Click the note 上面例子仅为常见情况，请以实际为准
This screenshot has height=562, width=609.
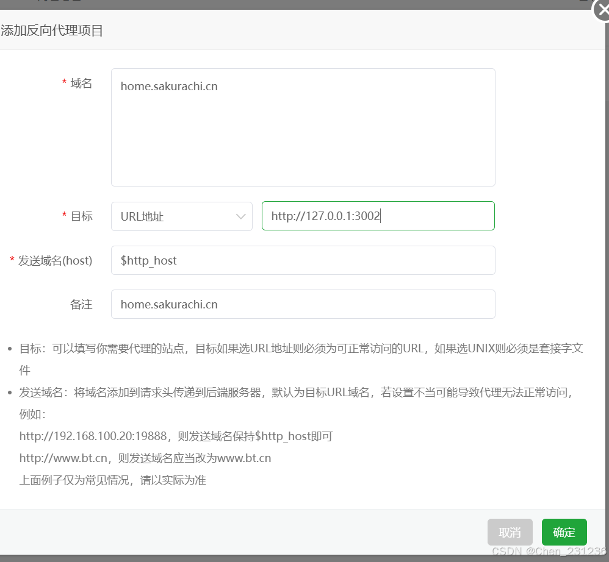click(x=113, y=480)
